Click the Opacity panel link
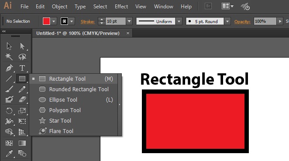The width and height of the screenshot is (289, 161). pos(242,22)
